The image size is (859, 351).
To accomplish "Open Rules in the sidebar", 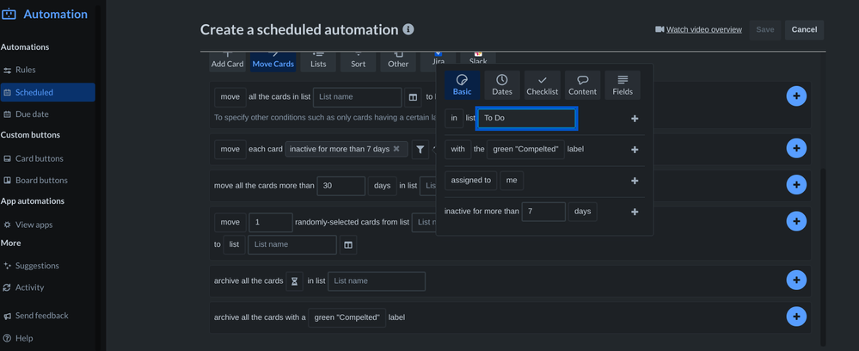I will click(x=47, y=70).
